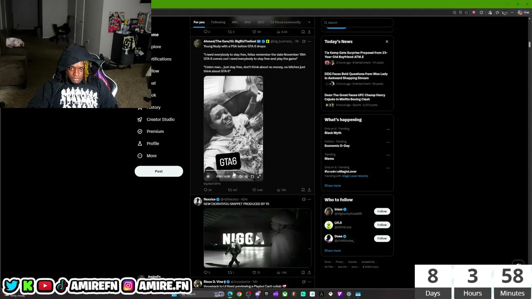This screenshot has width=532, height=299.
Task: Open Creator Studio from sidebar
Action: pos(156,119)
